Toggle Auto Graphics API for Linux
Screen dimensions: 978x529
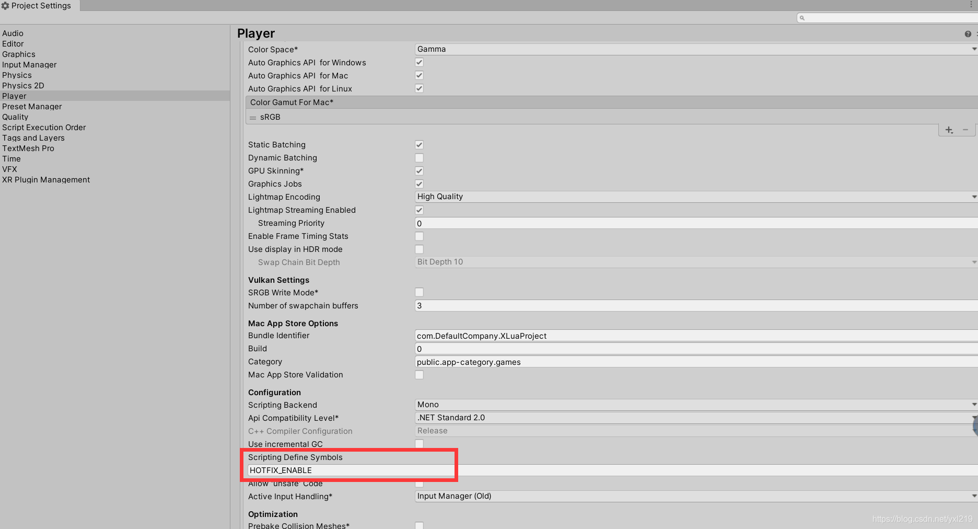(x=419, y=88)
